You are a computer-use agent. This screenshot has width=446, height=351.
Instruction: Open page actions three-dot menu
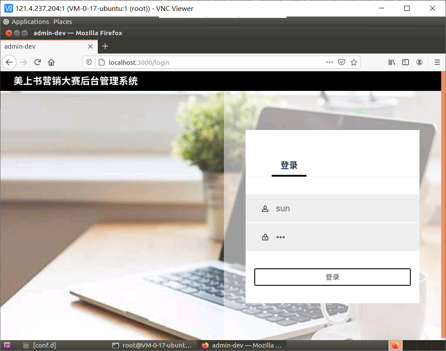pos(330,62)
